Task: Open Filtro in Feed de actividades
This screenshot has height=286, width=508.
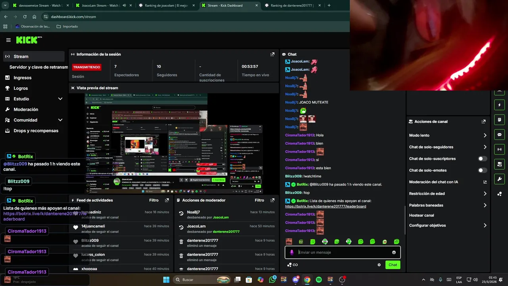Action: click(x=154, y=201)
